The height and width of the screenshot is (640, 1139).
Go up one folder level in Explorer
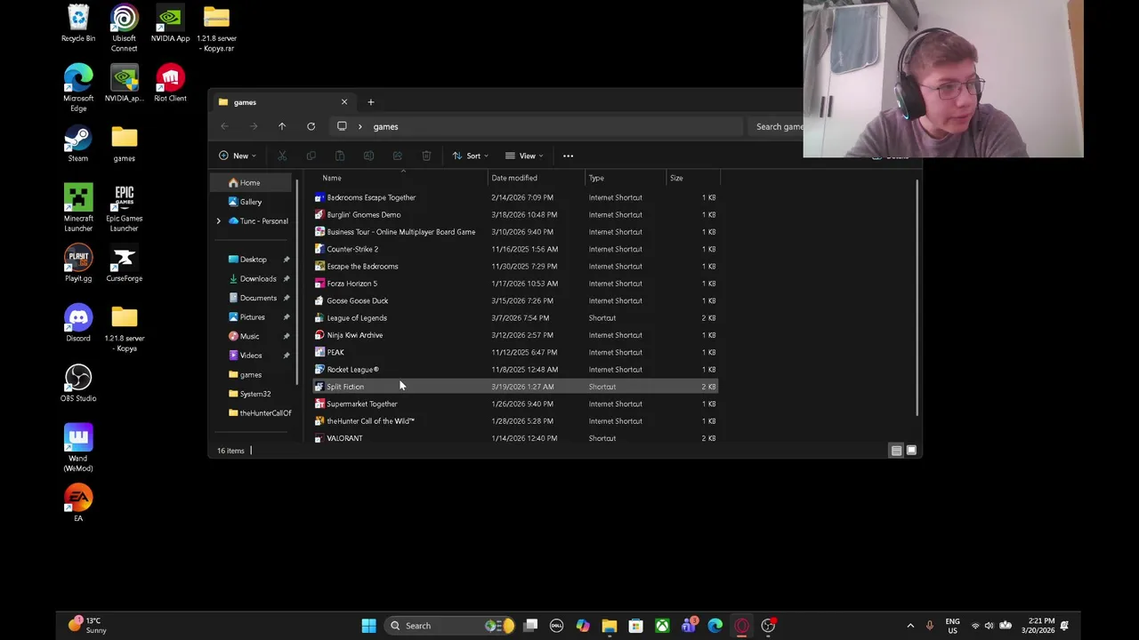click(282, 126)
